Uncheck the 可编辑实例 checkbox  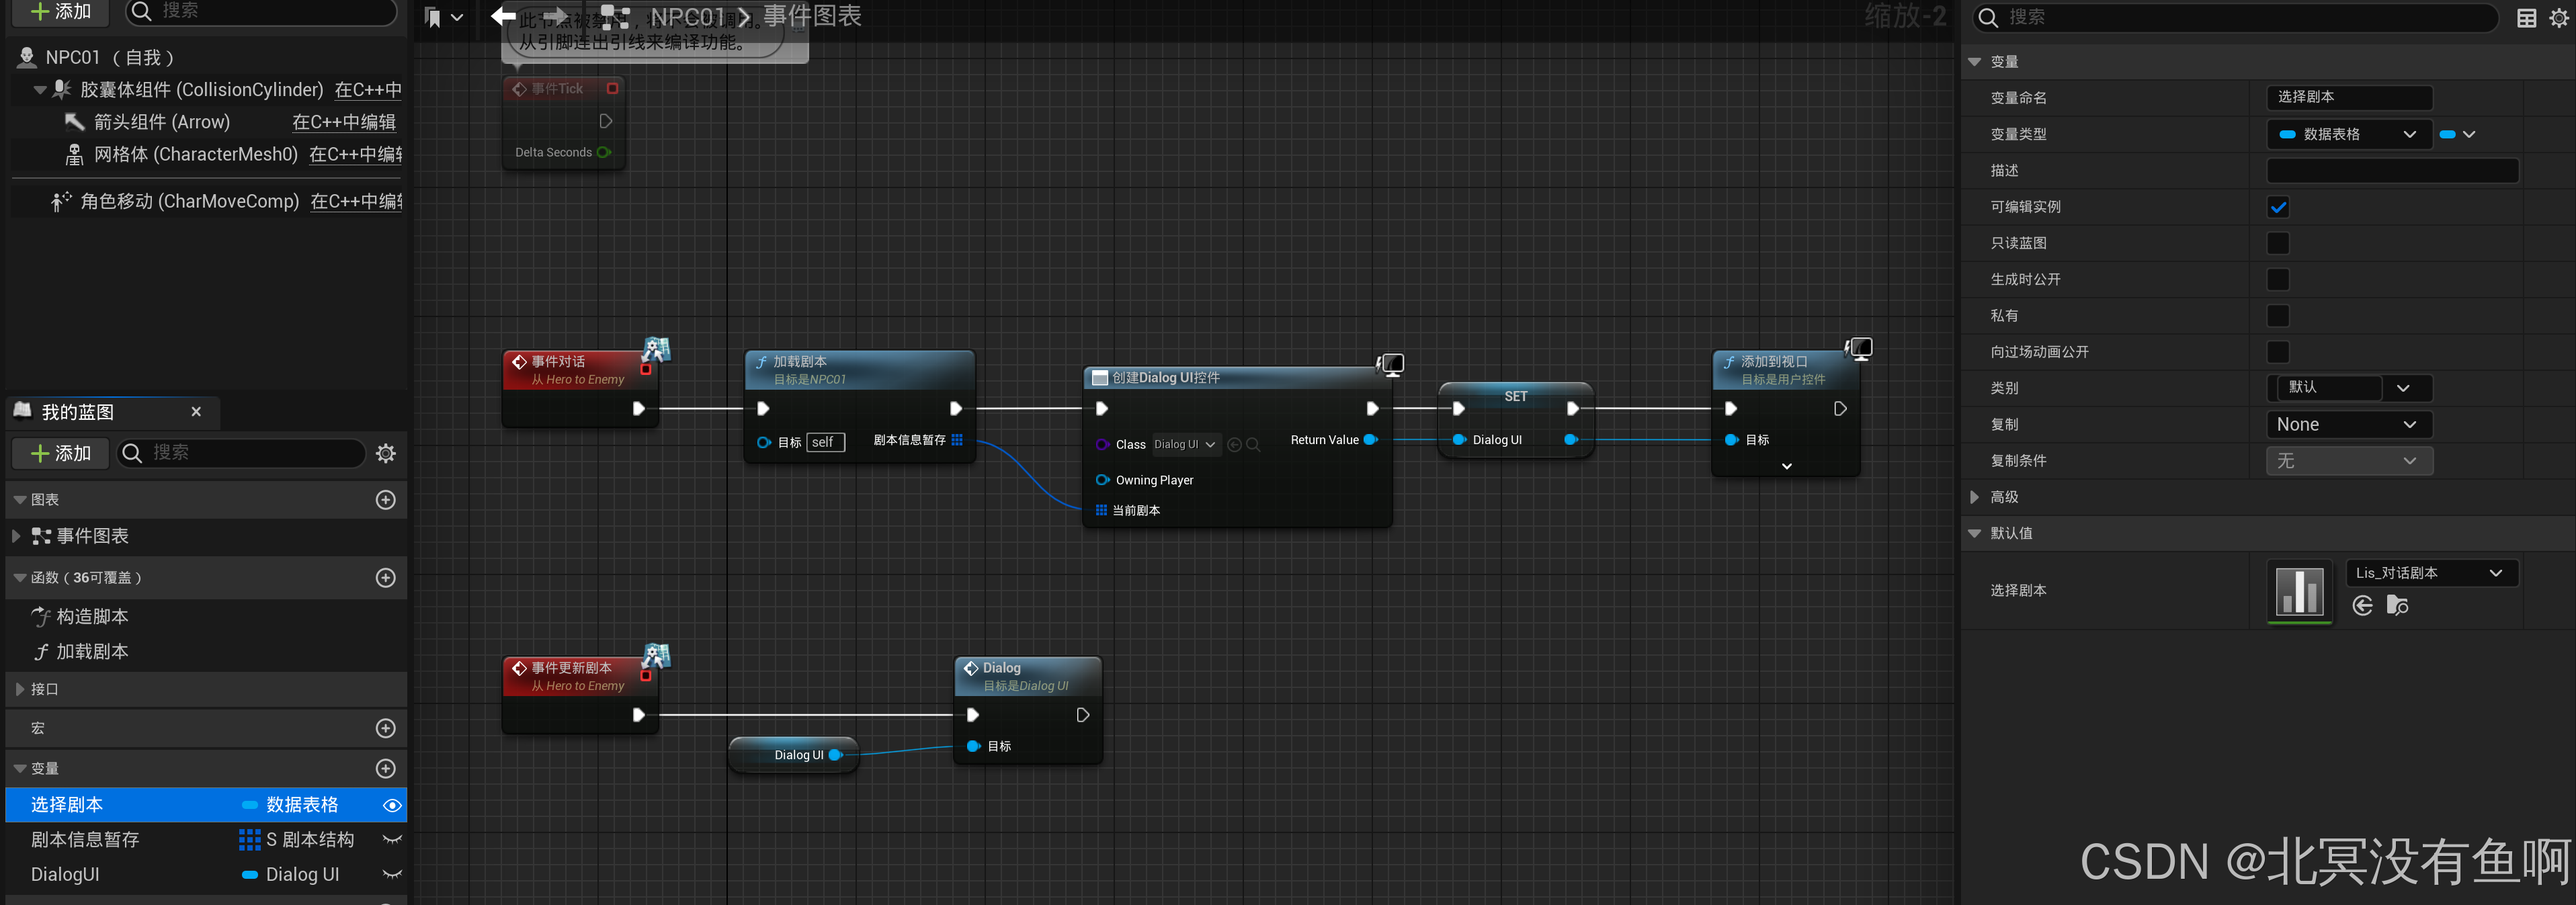(2278, 207)
